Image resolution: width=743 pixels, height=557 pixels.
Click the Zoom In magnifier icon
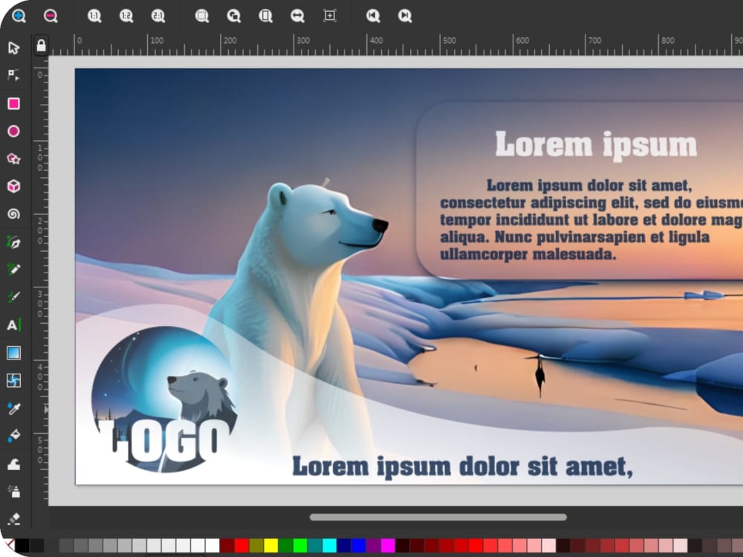(19, 16)
